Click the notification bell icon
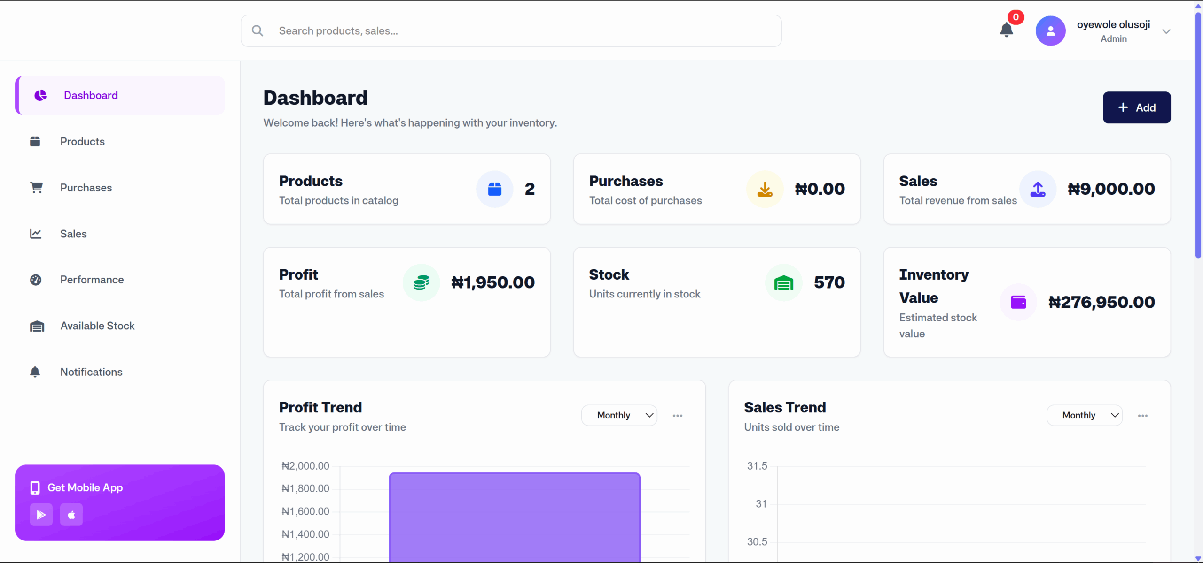Viewport: 1203px width, 563px height. click(x=1006, y=30)
